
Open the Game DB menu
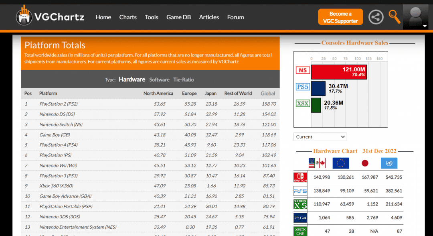(x=178, y=17)
